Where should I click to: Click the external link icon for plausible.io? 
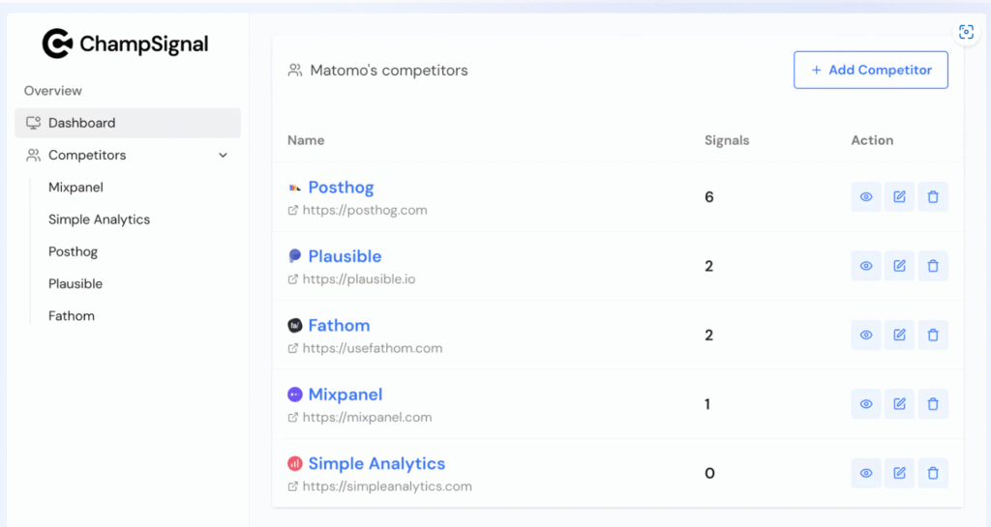pyautogui.click(x=292, y=278)
